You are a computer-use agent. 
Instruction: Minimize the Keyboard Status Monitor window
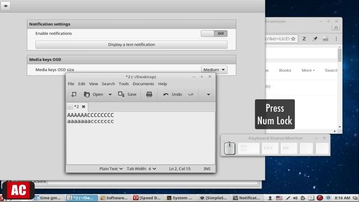coord(316,138)
